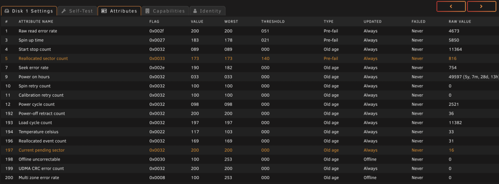Click the next disk arrow button
Image resolution: width=499 pixels, height=184 pixels.
click(x=482, y=6)
